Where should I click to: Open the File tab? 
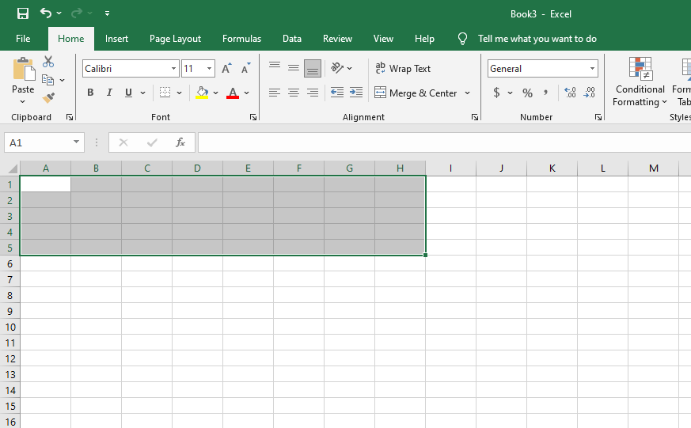click(23, 39)
